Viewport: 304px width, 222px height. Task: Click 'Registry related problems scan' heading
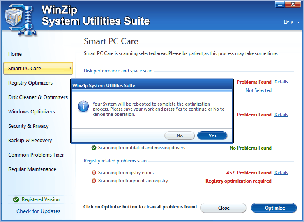tap(115, 161)
